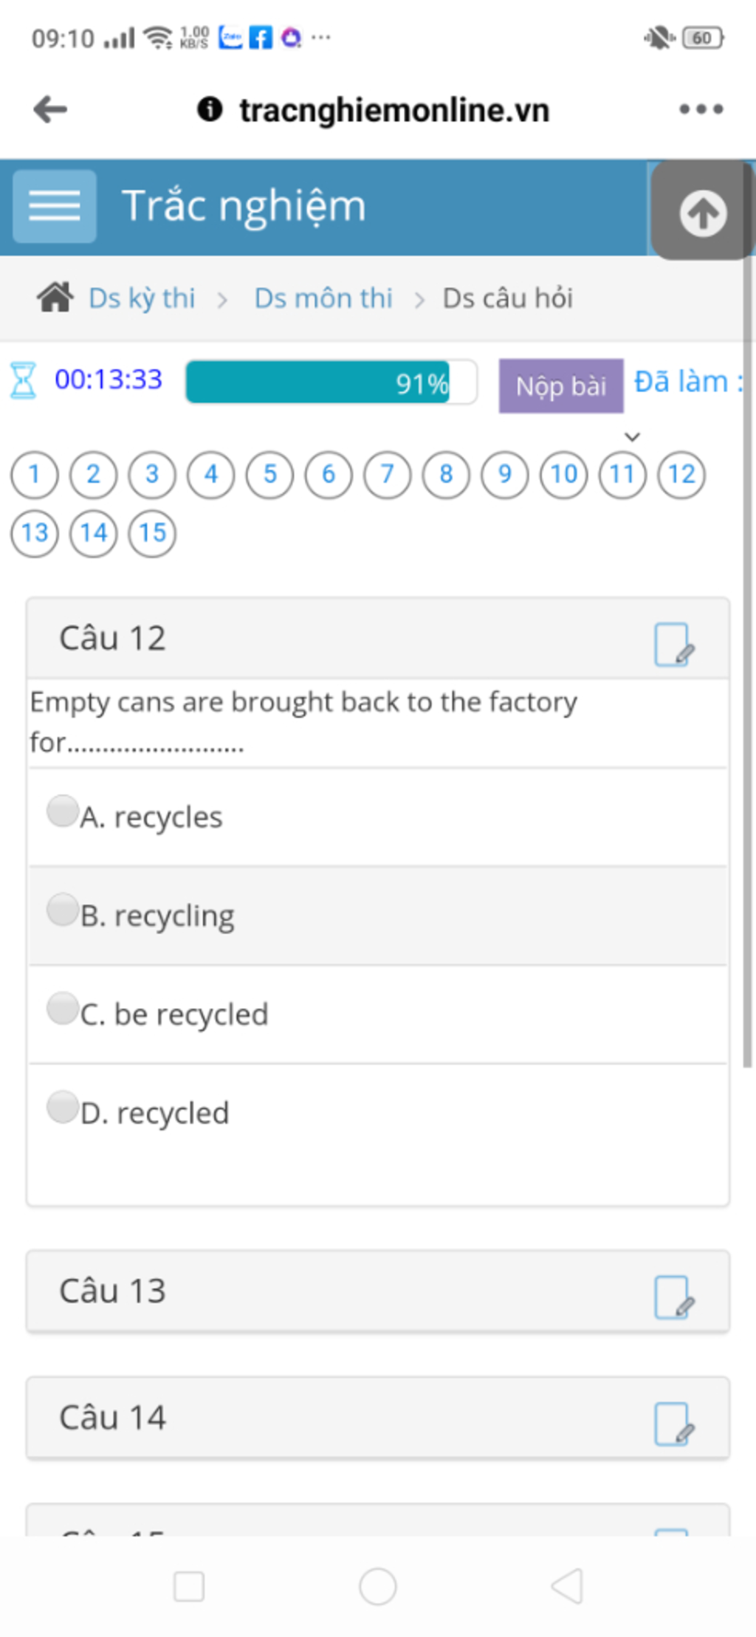Click the note icon on Câu 13
This screenshot has height=1637, width=756.
674,1297
